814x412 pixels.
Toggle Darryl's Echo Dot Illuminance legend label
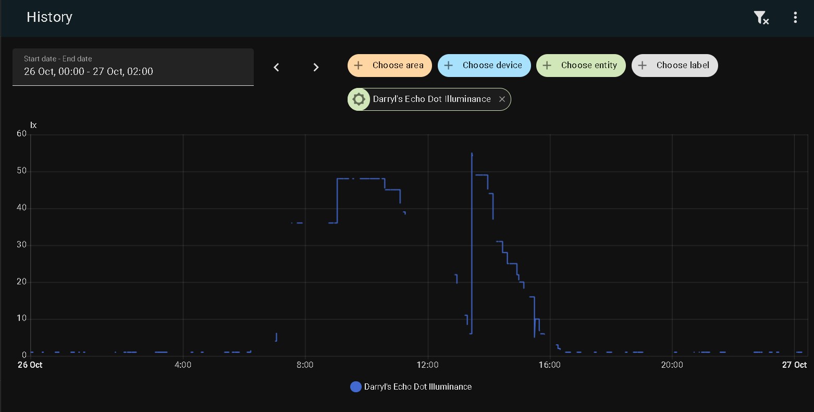pos(418,387)
